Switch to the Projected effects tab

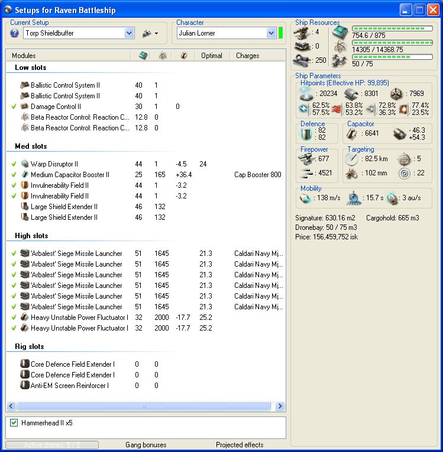tap(240, 444)
